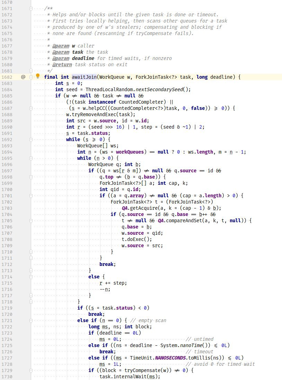Click nextSecondarySeed in line 1684
The height and width of the screenshot is (380, 282).
[159, 89]
